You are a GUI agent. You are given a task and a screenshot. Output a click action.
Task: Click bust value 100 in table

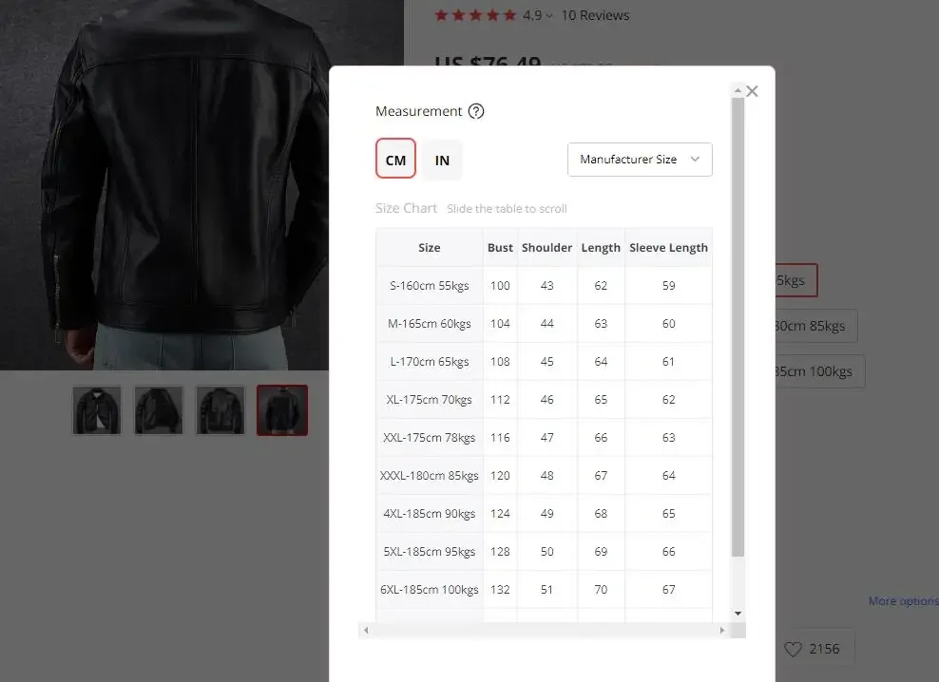pyautogui.click(x=500, y=286)
